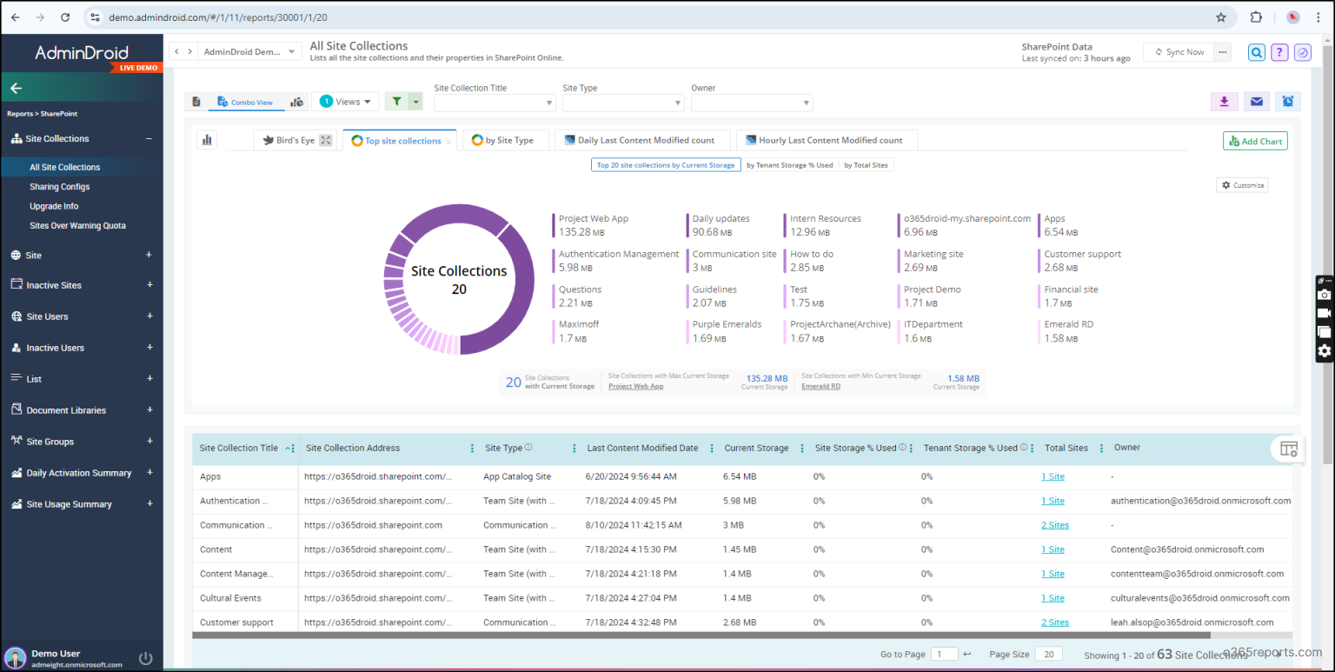
Task: Click the green funnel filter icon
Action: [x=396, y=102]
